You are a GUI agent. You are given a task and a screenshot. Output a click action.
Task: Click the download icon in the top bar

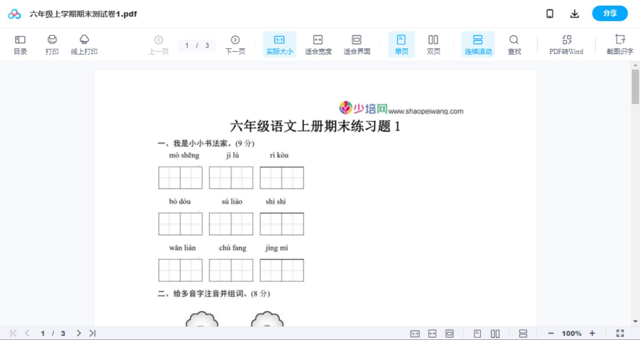[x=574, y=14]
